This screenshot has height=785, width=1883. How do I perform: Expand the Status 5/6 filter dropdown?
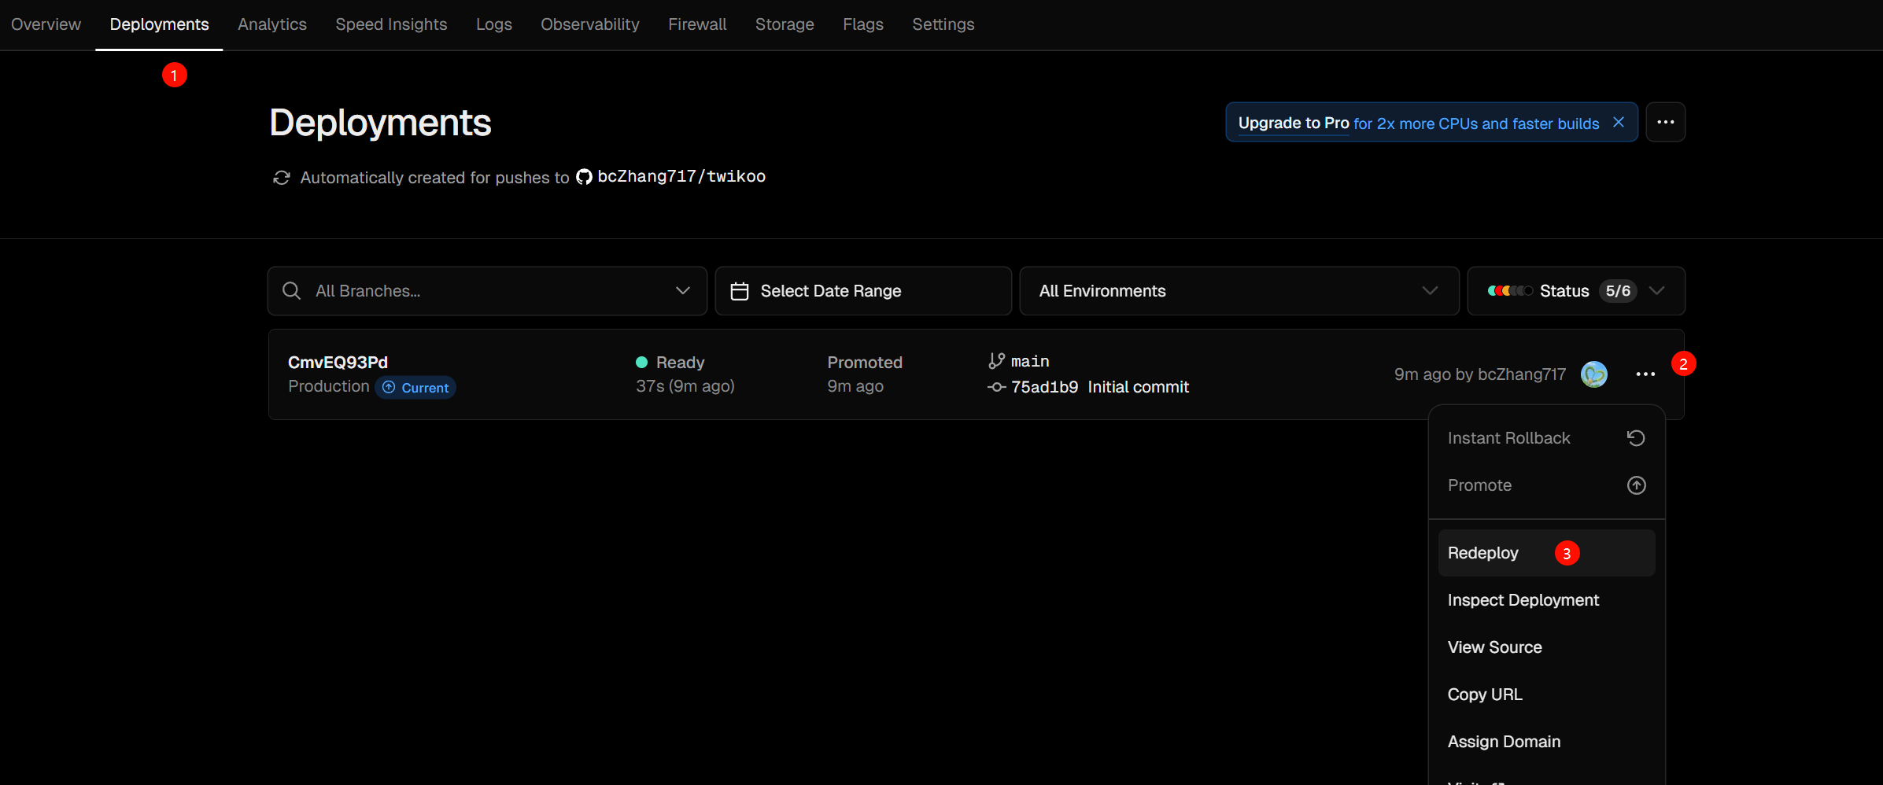(1656, 291)
